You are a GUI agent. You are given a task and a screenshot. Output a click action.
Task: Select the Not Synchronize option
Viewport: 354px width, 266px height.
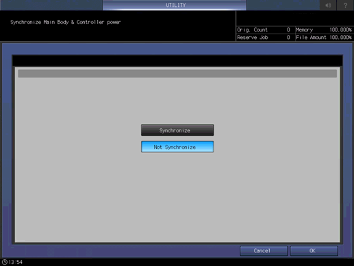177,147
